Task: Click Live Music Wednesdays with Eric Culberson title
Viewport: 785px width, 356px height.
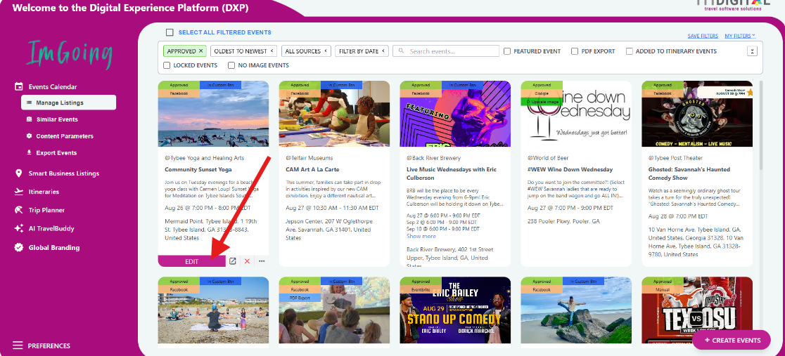Action: tap(452, 173)
